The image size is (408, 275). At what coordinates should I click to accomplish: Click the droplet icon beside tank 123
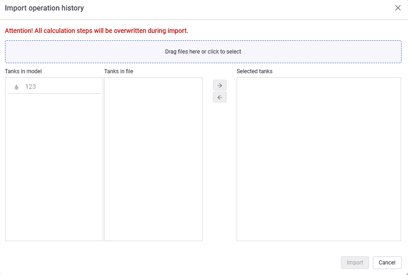pos(16,87)
